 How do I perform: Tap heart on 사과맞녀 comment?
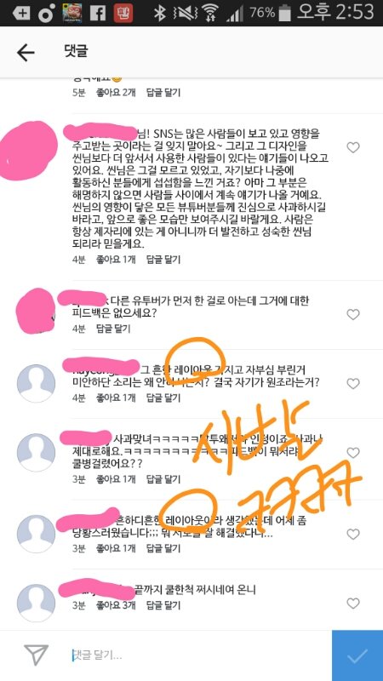[353, 453]
